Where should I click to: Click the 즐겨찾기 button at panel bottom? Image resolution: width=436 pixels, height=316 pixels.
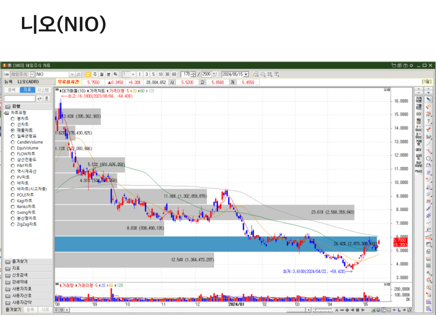click(13, 310)
